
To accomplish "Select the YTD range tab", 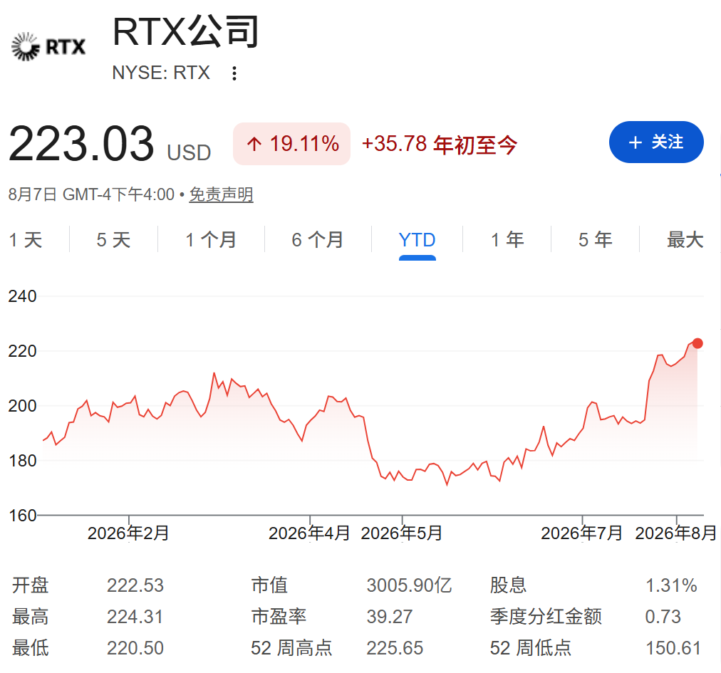I will pyautogui.click(x=417, y=240).
